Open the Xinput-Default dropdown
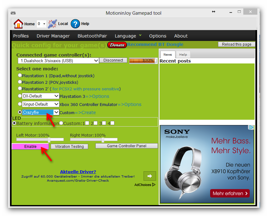Image resolution: width=268 pixels, height=216 pixels. pyautogui.click(x=56, y=104)
